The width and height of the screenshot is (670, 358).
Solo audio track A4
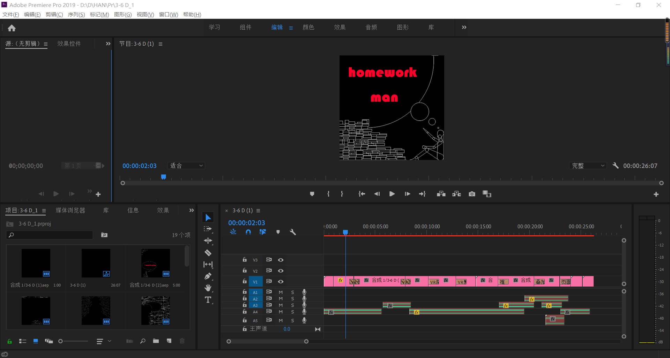point(292,312)
